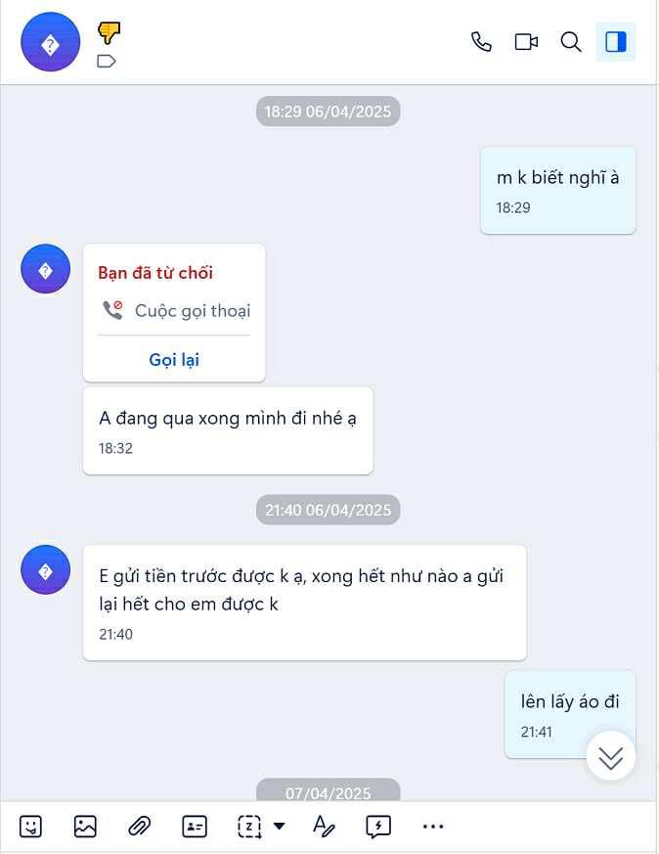Screen dimensions: 659x854
Task: Open the contact's profile avatar in the header
Action: click(x=50, y=42)
